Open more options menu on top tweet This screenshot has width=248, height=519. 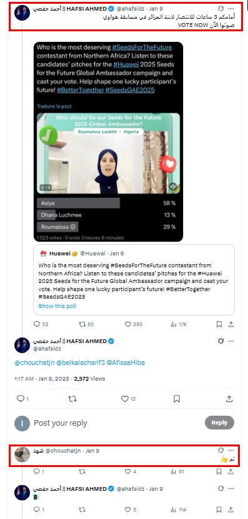click(x=231, y=8)
